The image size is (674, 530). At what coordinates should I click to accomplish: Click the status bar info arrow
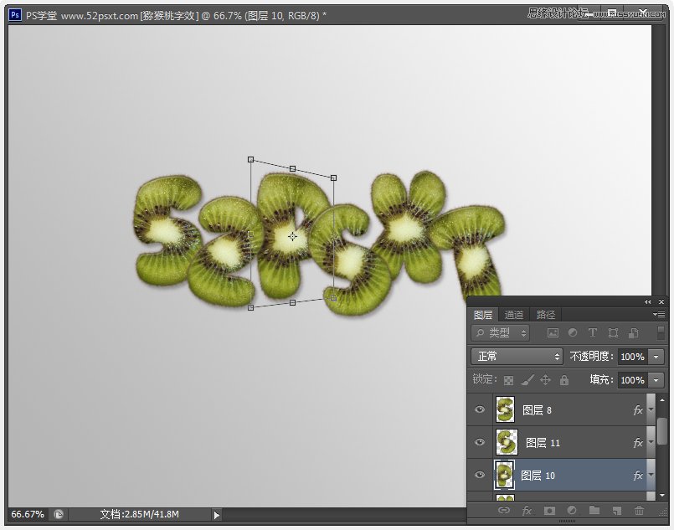[217, 515]
